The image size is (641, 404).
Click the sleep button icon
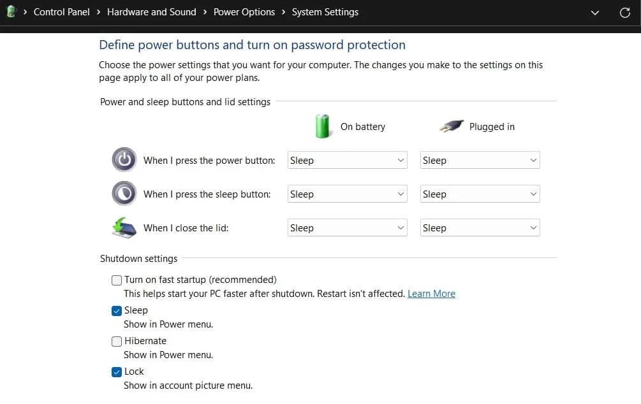click(124, 193)
